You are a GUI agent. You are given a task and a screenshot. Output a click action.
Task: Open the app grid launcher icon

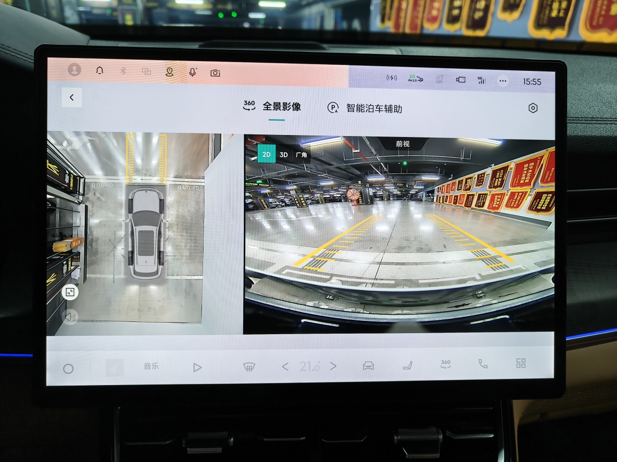[521, 363]
